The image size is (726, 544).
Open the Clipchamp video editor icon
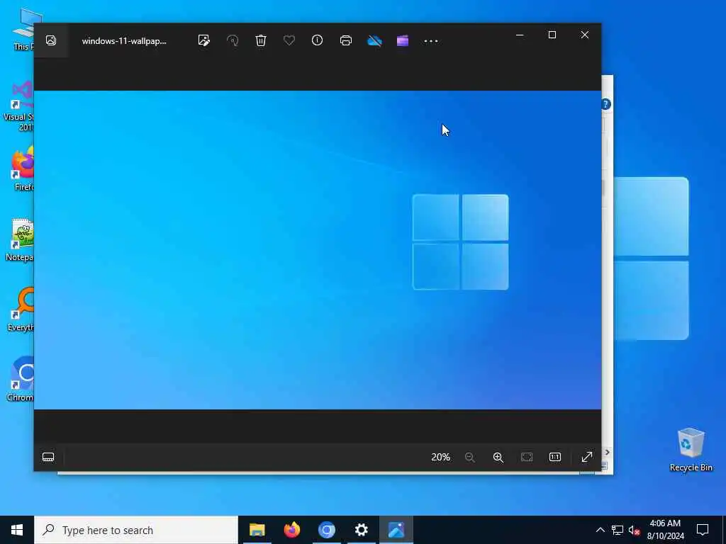coord(403,40)
